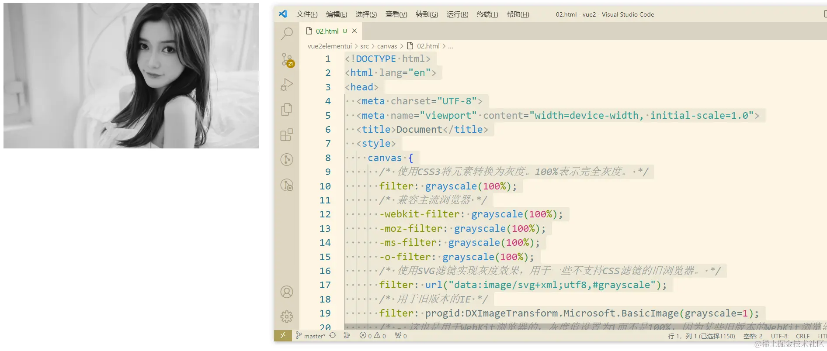This screenshot has width=827, height=351.
Task: Click the lowest circular git icon in activity bar
Action: 287,185
